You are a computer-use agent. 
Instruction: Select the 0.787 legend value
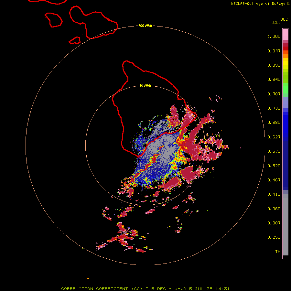click(274, 94)
